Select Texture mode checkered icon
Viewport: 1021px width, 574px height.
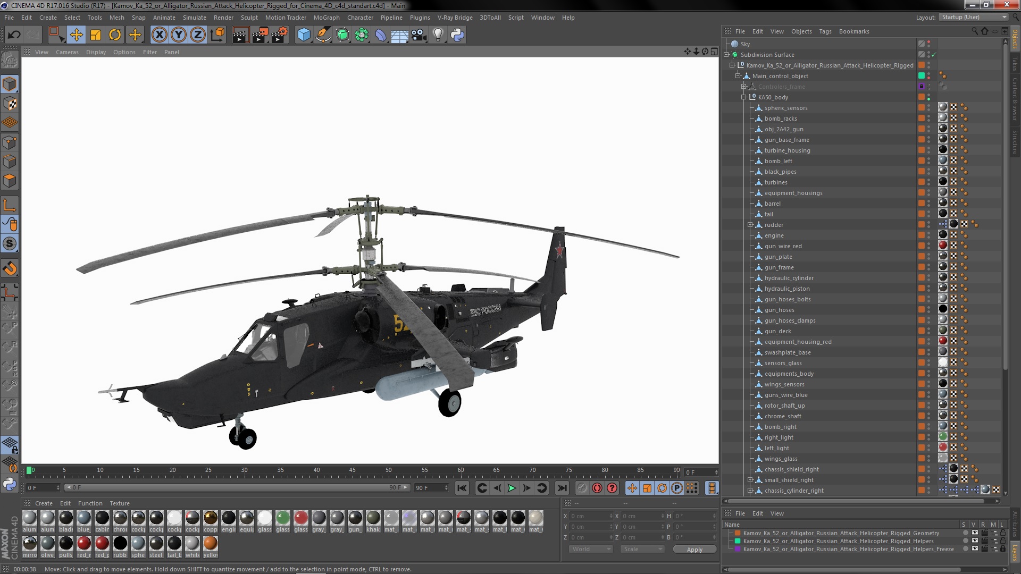[x=10, y=104]
